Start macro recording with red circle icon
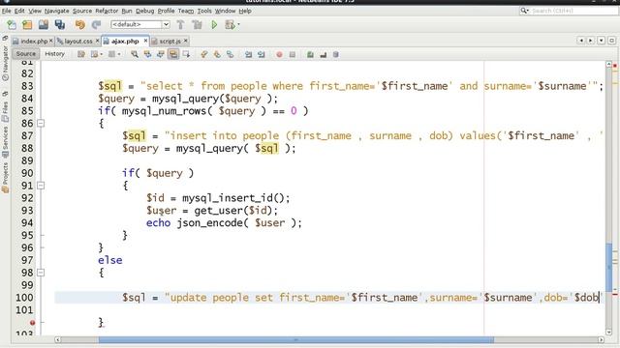The width and height of the screenshot is (620, 348). (279, 54)
